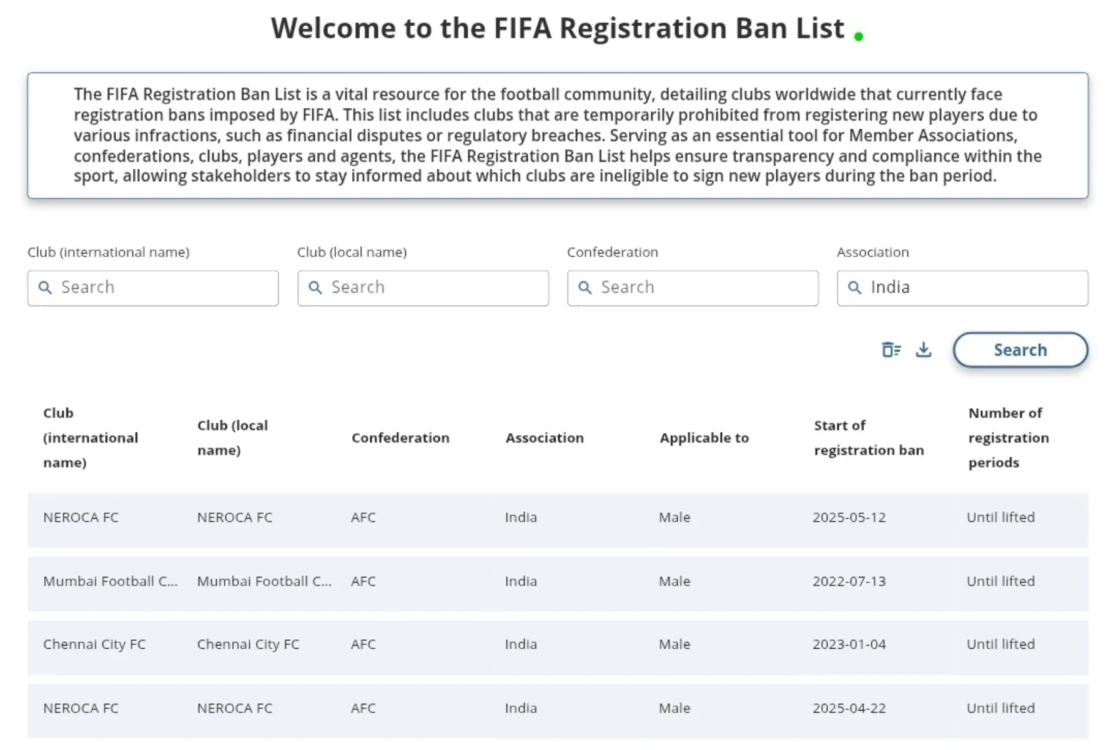Image resolution: width=1116 pixels, height=750 pixels.
Task: Sort by the Start of registration ban header
Action: click(x=869, y=437)
